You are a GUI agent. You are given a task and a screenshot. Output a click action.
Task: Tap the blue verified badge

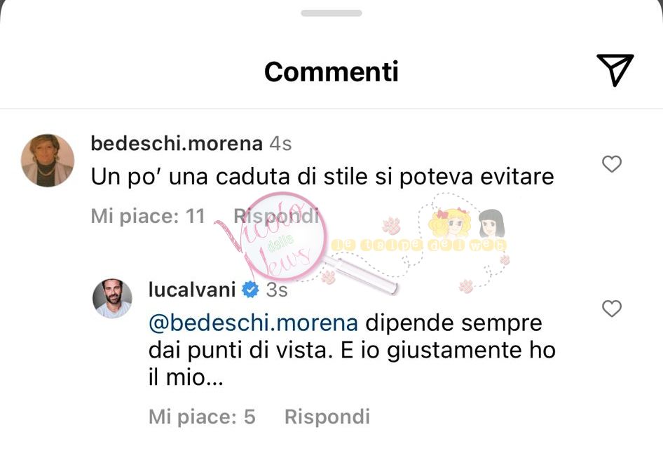(250, 290)
